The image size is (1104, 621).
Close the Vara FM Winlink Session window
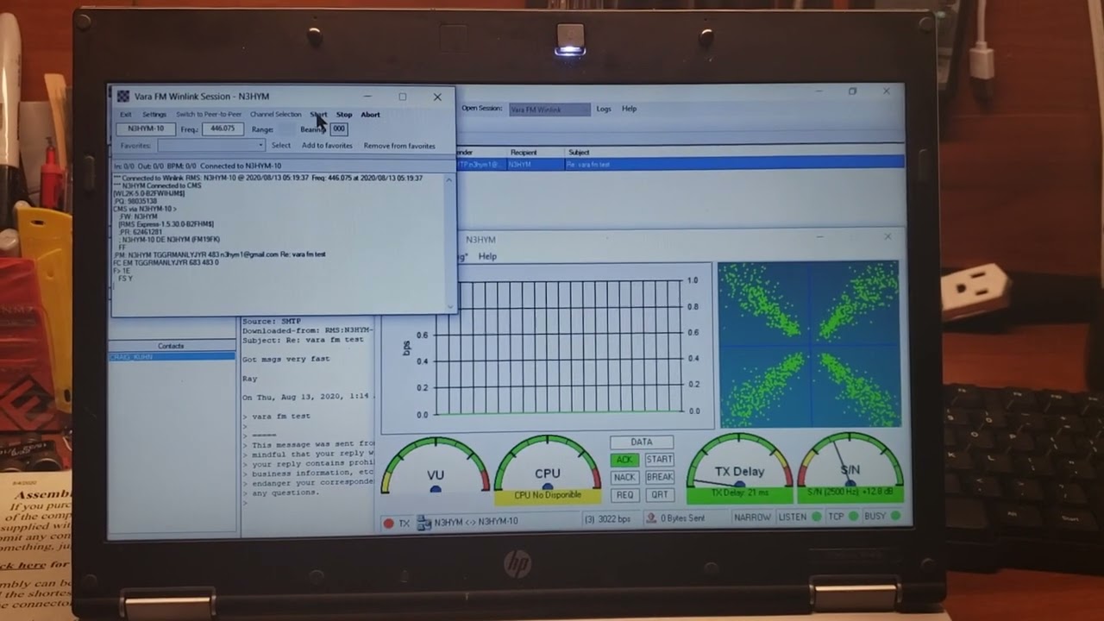click(x=437, y=97)
